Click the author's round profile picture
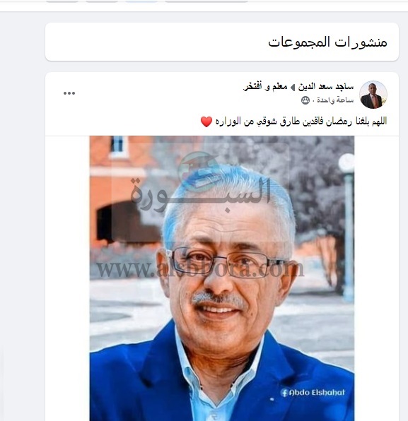Viewport: 408px width, 421px height. coord(373,95)
